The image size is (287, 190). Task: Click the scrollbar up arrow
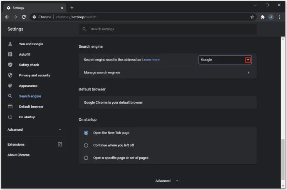click(x=283, y=39)
